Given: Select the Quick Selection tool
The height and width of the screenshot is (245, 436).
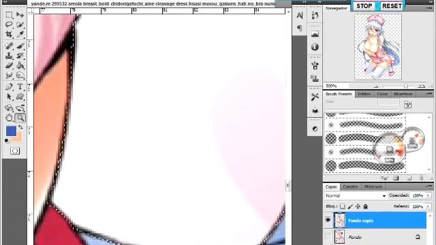Looking at the screenshot, I should coord(20,24).
